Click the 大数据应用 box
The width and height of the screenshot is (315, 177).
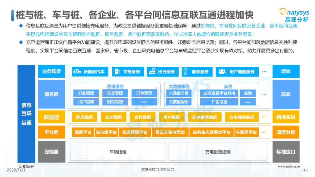point(179,102)
